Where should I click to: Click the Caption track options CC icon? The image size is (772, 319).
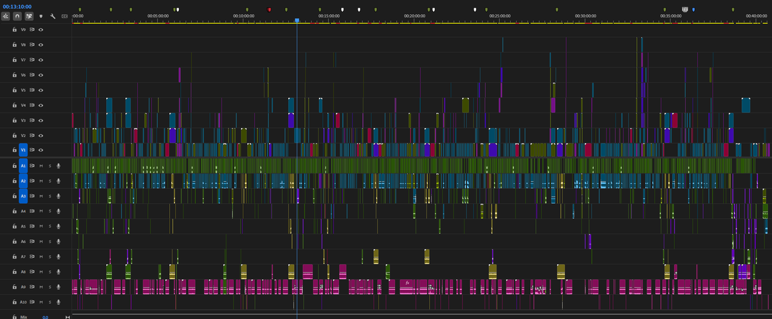(x=64, y=15)
